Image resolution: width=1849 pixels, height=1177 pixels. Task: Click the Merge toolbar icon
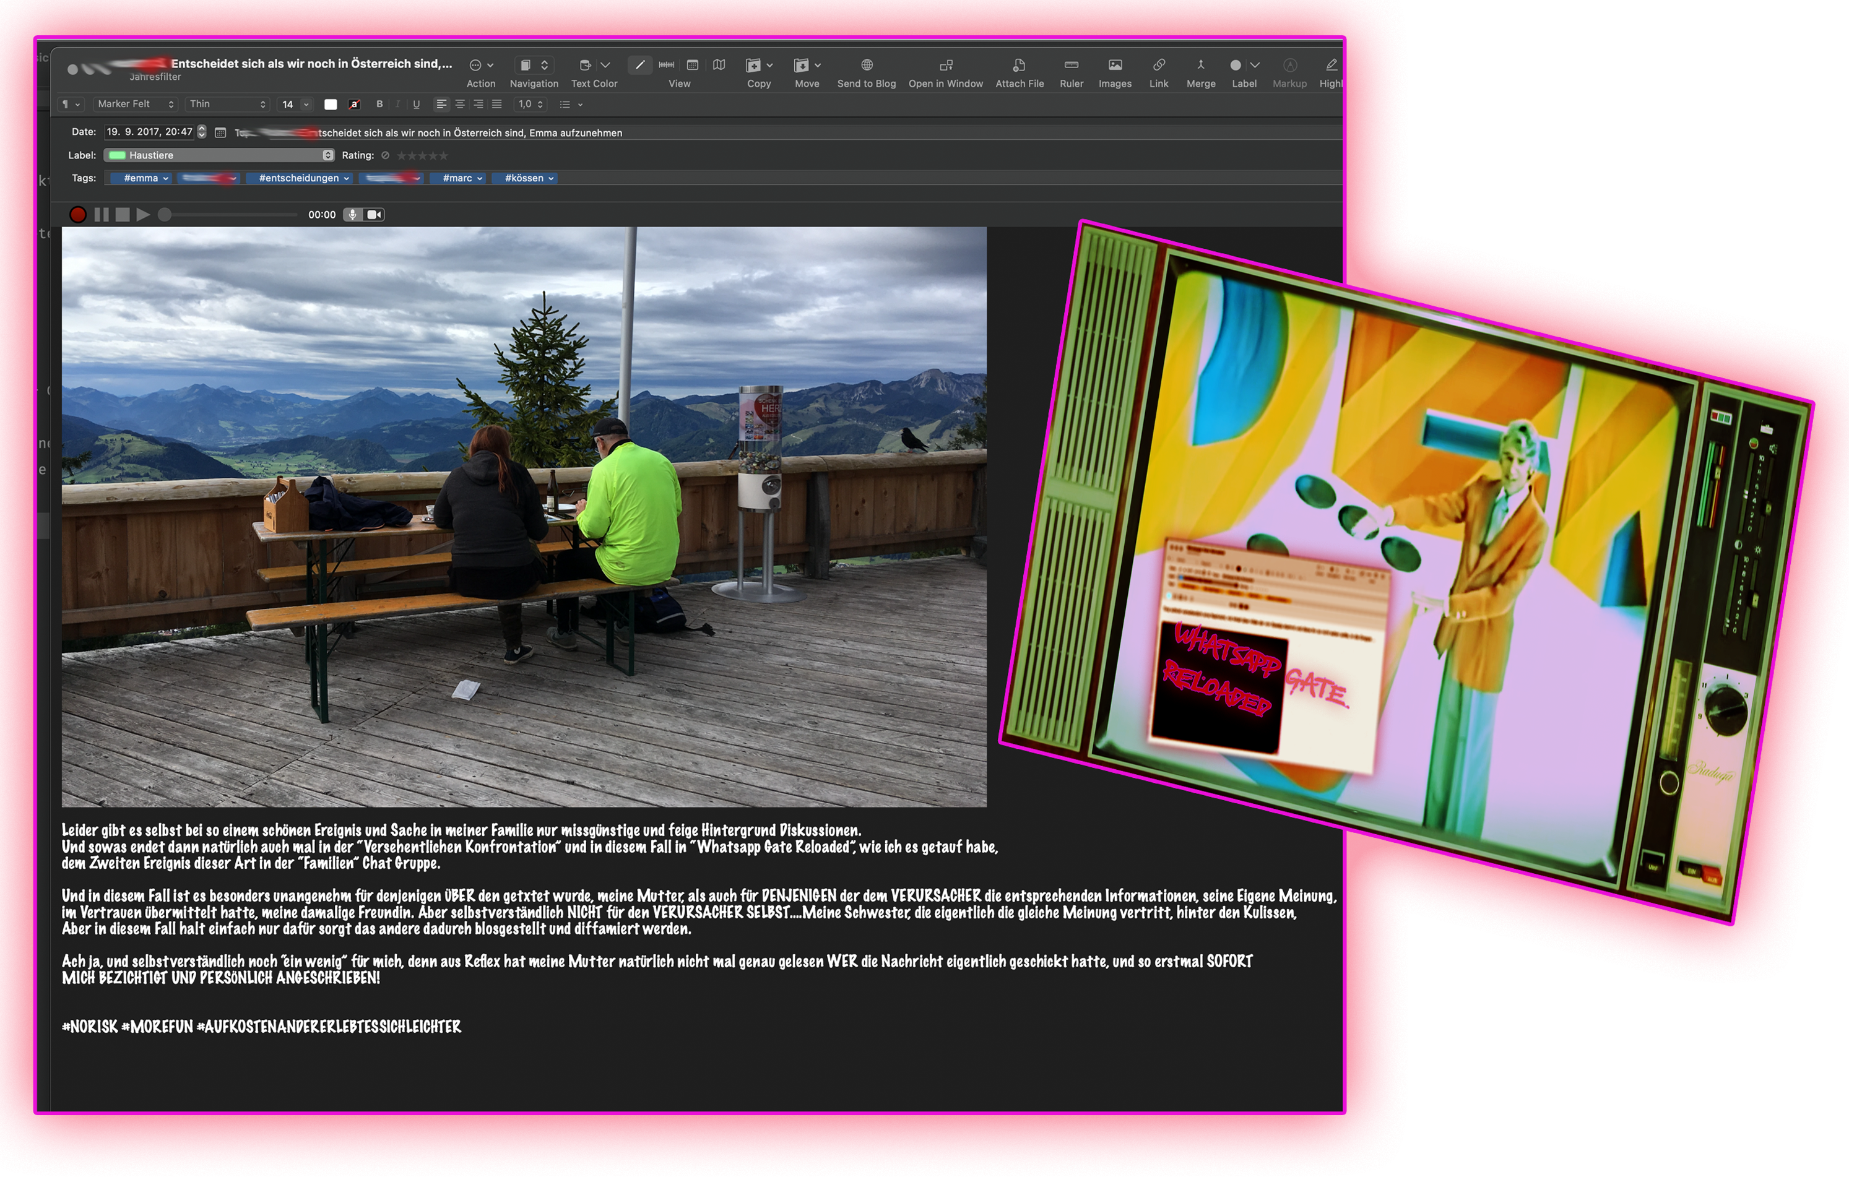[1200, 65]
